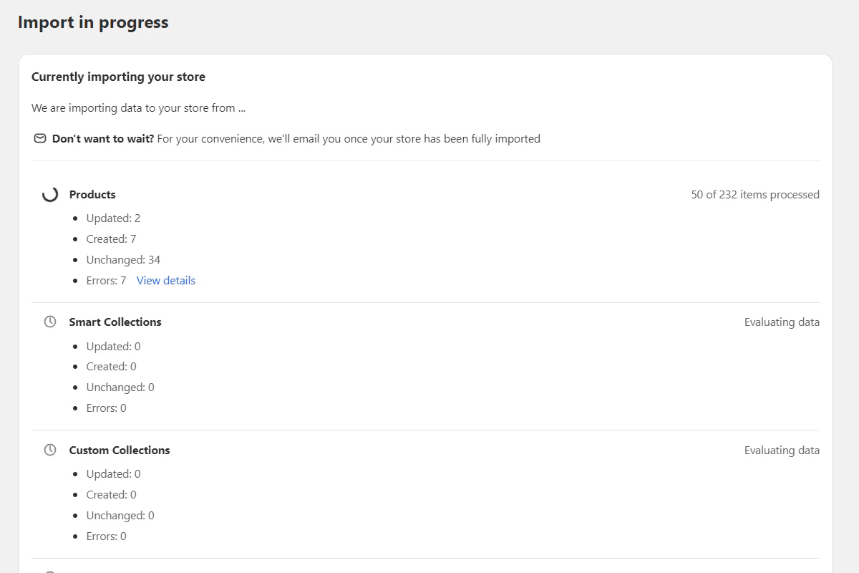This screenshot has height=573, width=859.
Task: Click the Custom Collections clock icon
Action: click(50, 450)
